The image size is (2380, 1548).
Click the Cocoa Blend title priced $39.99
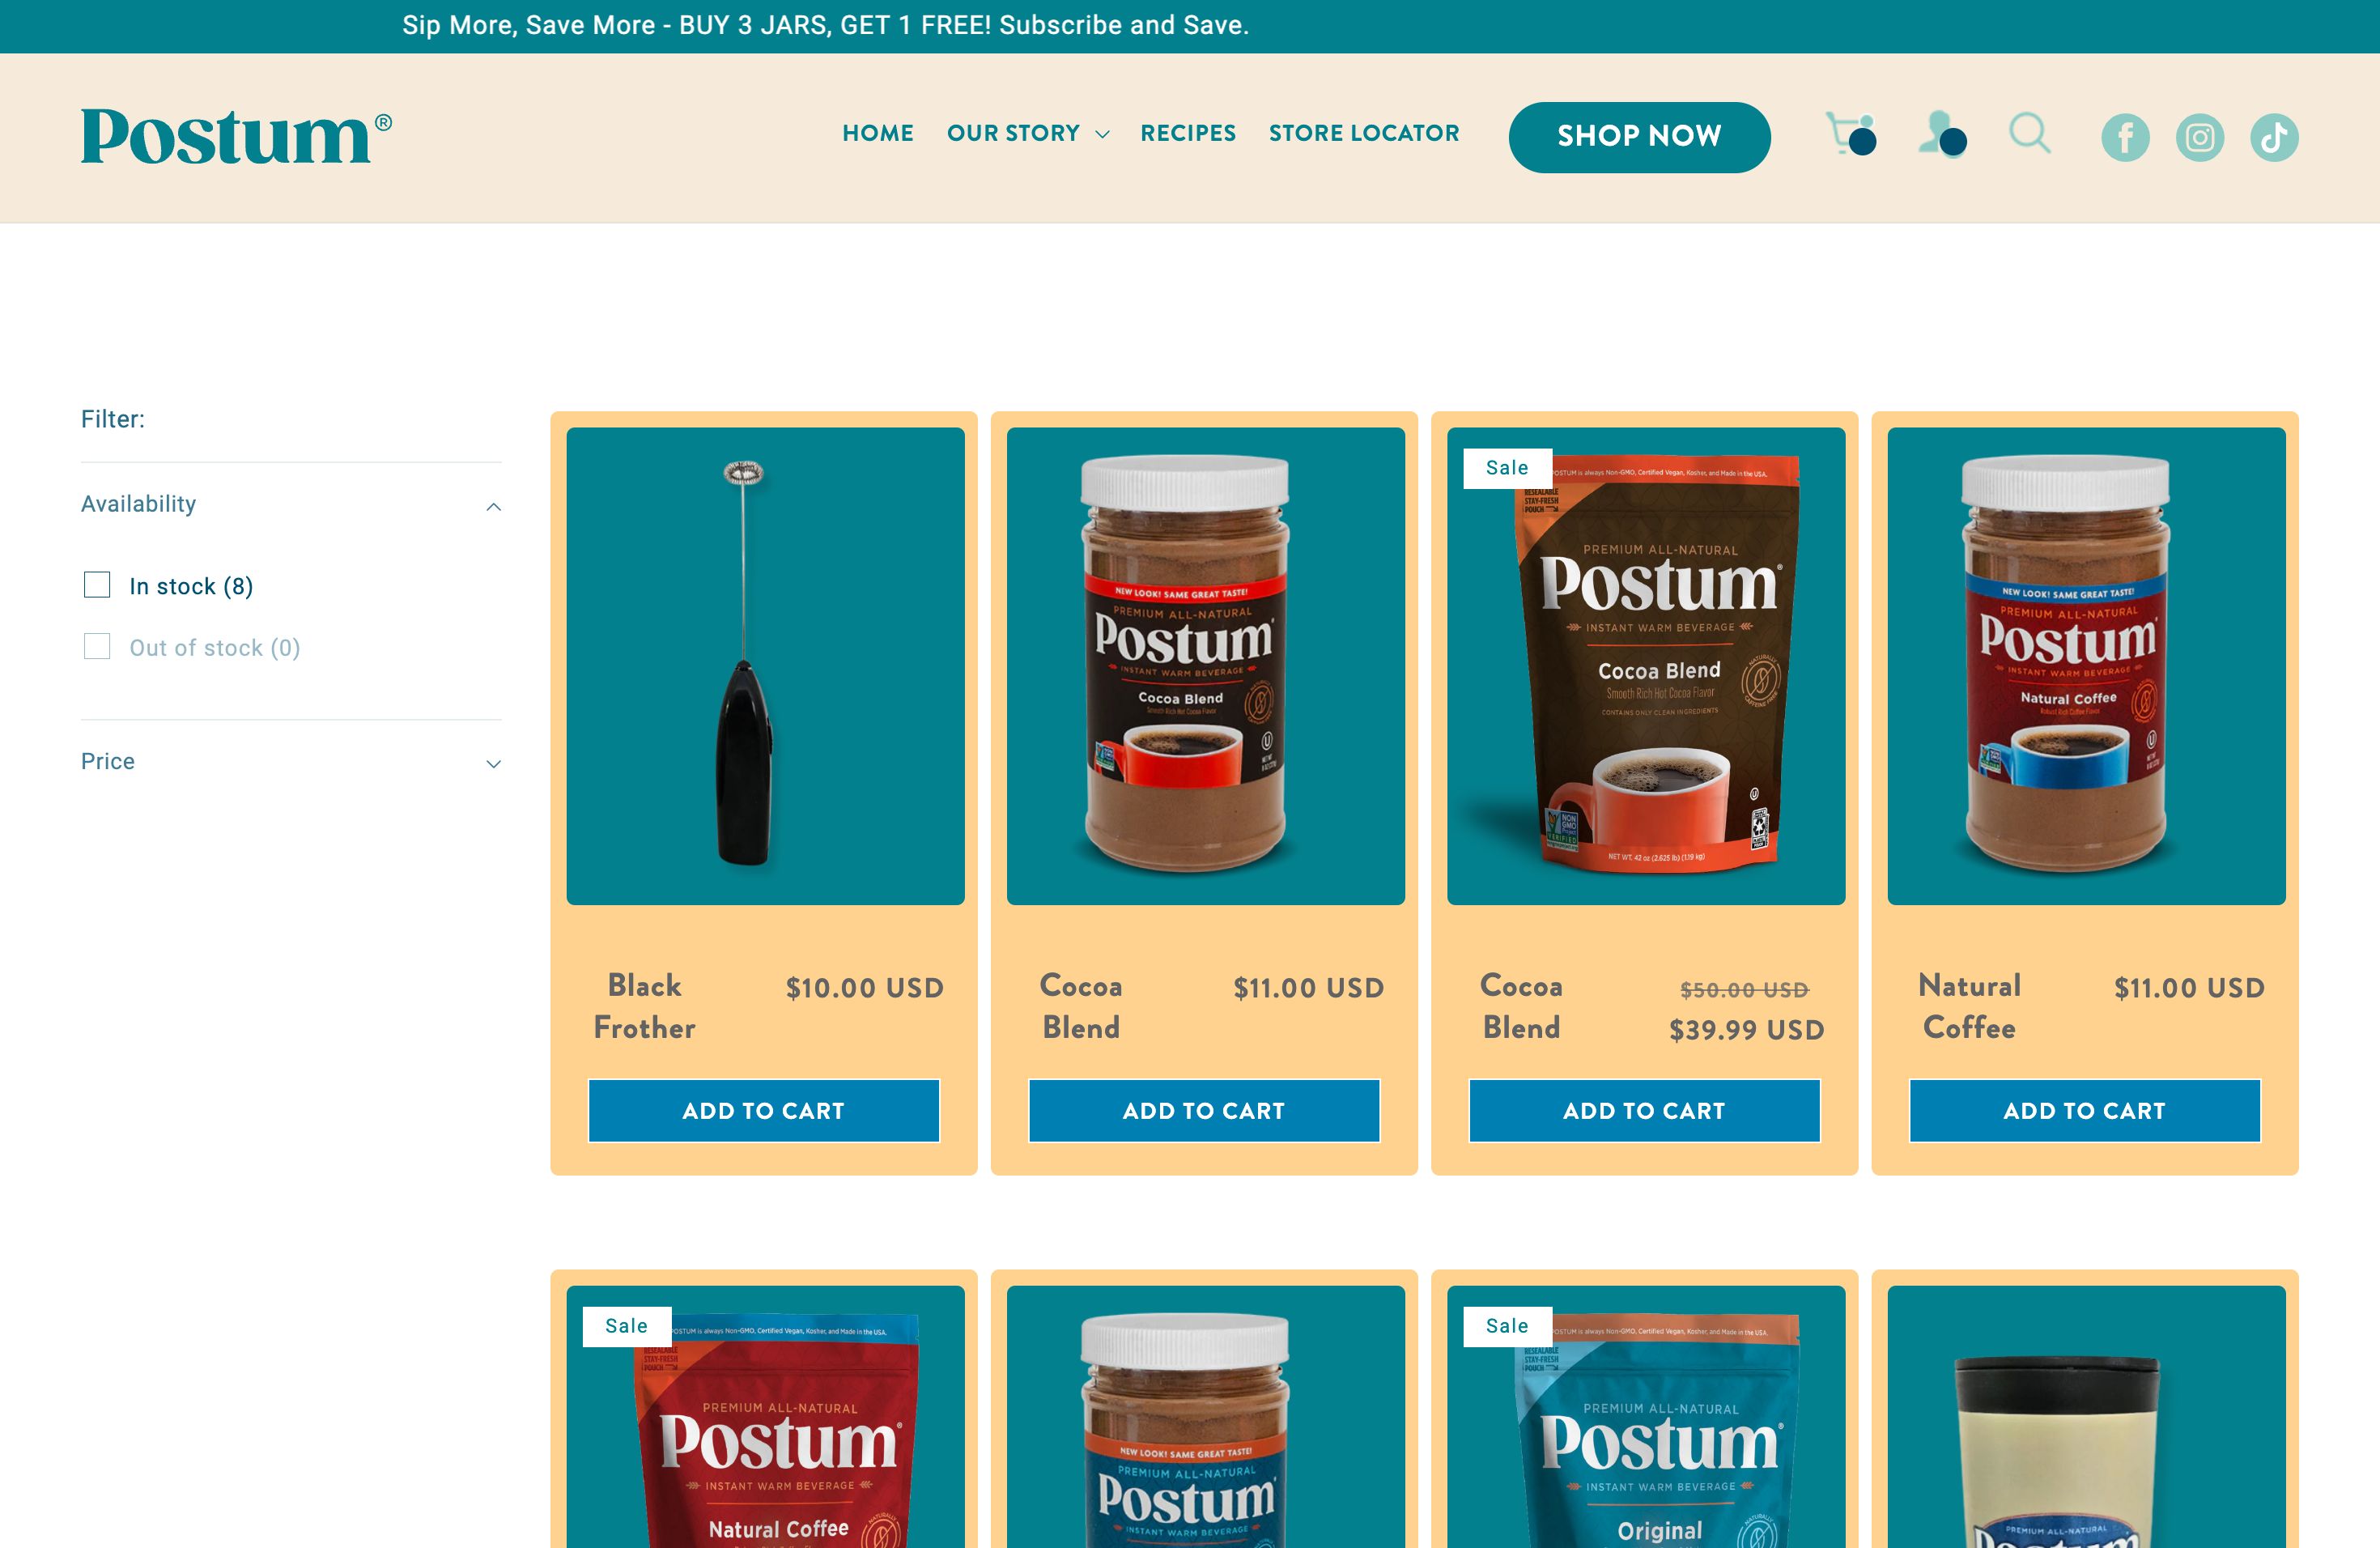pyautogui.click(x=1521, y=1006)
